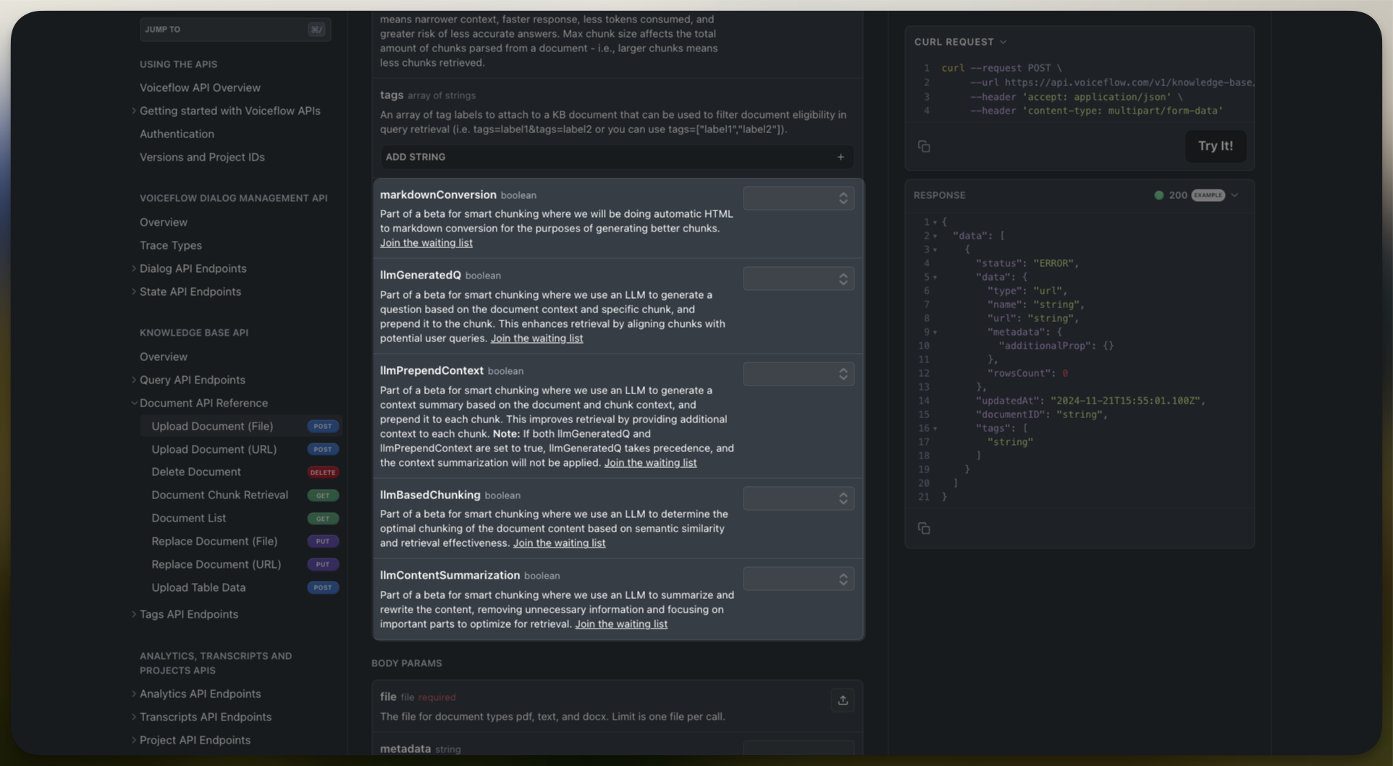Open Versions and Project IDs page
Image resolution: width=1393 pixels, height=766 pixels.
[202, 157]
